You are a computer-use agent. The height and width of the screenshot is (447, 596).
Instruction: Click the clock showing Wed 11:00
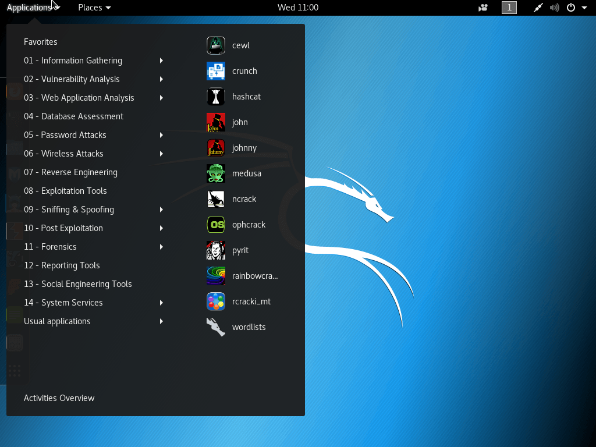[298, 8]
